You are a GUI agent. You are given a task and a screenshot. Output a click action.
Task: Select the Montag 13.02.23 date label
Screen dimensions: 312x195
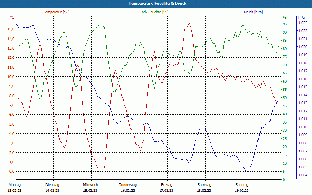click(x=14, y=188)
